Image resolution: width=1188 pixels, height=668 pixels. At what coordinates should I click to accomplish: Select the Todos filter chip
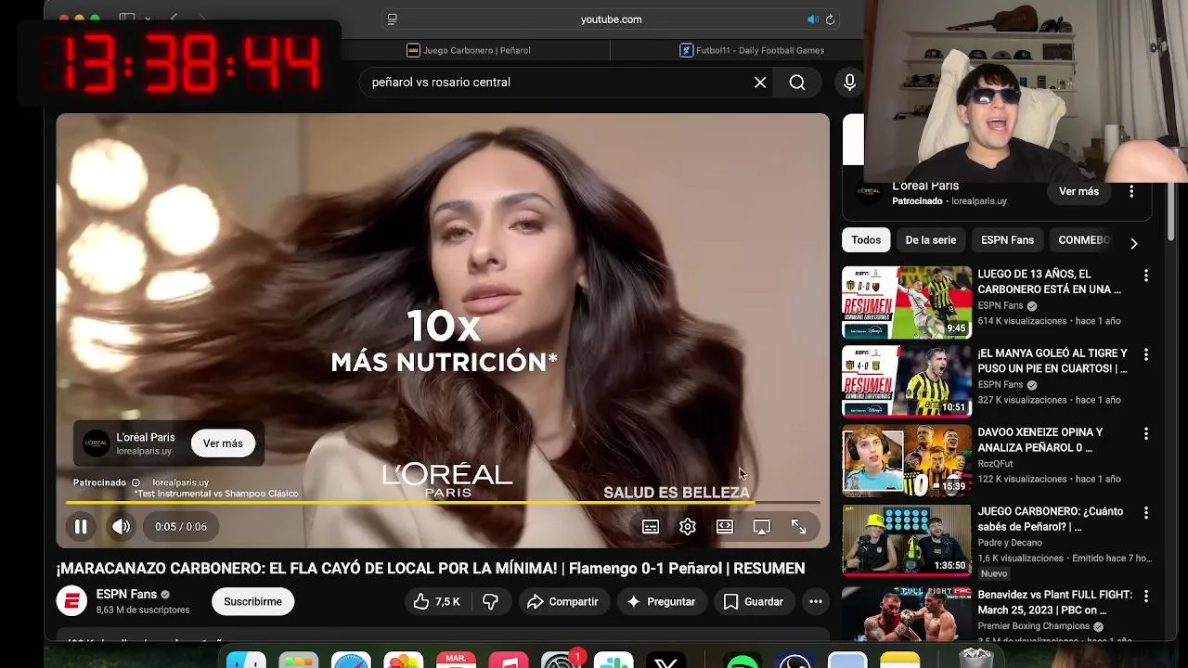click(x=866, y=240)
